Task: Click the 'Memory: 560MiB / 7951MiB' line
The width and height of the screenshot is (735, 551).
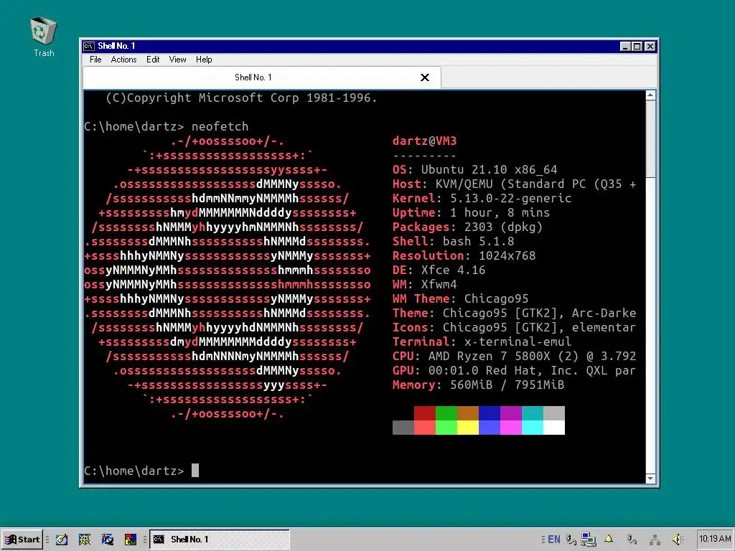Action: [478, 385]
